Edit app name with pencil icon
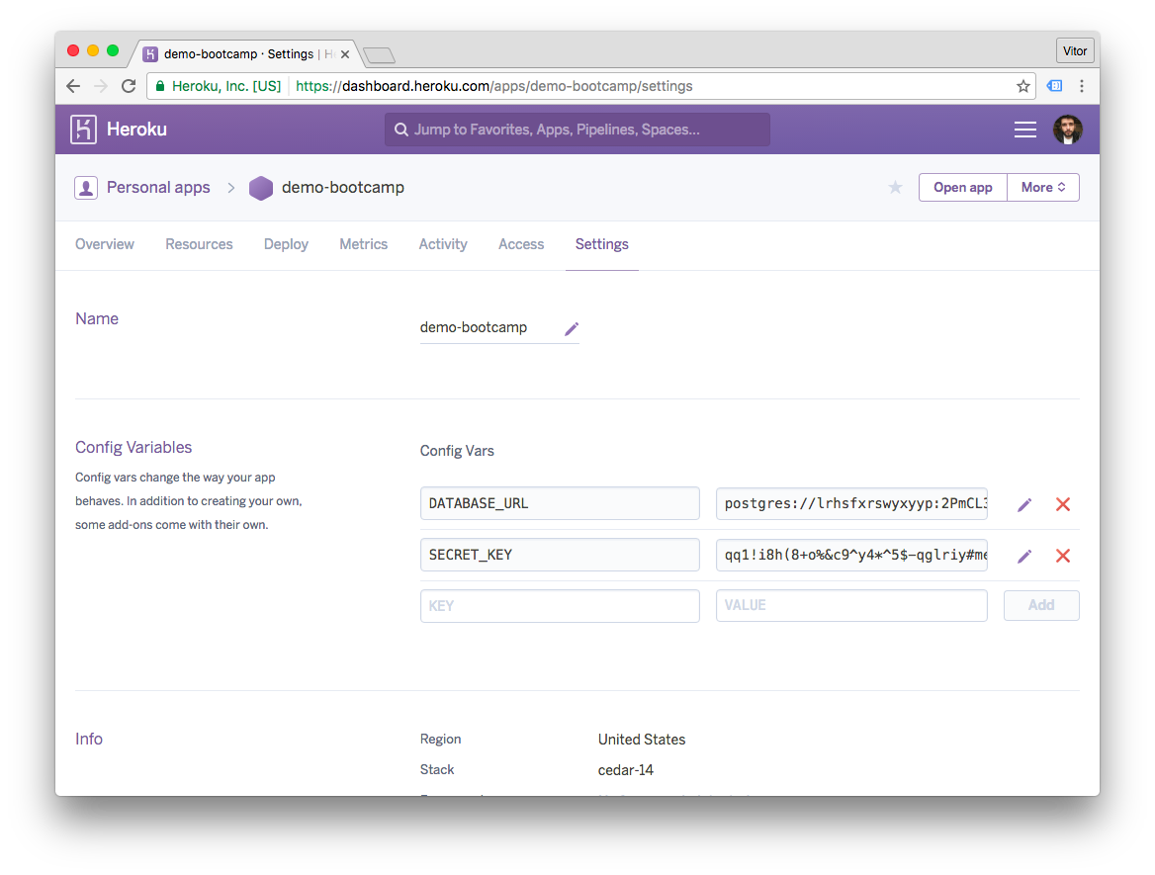 click(572, 328)
